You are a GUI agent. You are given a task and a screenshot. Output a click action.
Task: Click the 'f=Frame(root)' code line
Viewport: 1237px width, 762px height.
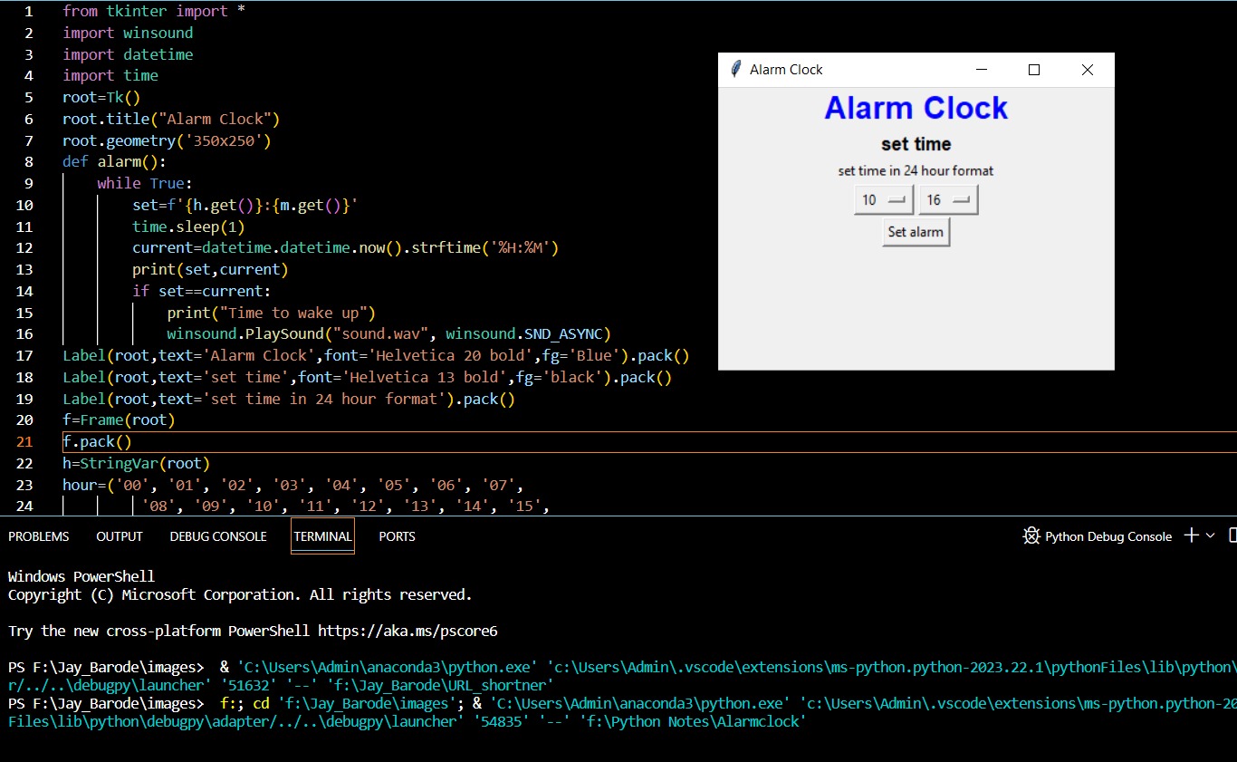(x=119, y=420)
